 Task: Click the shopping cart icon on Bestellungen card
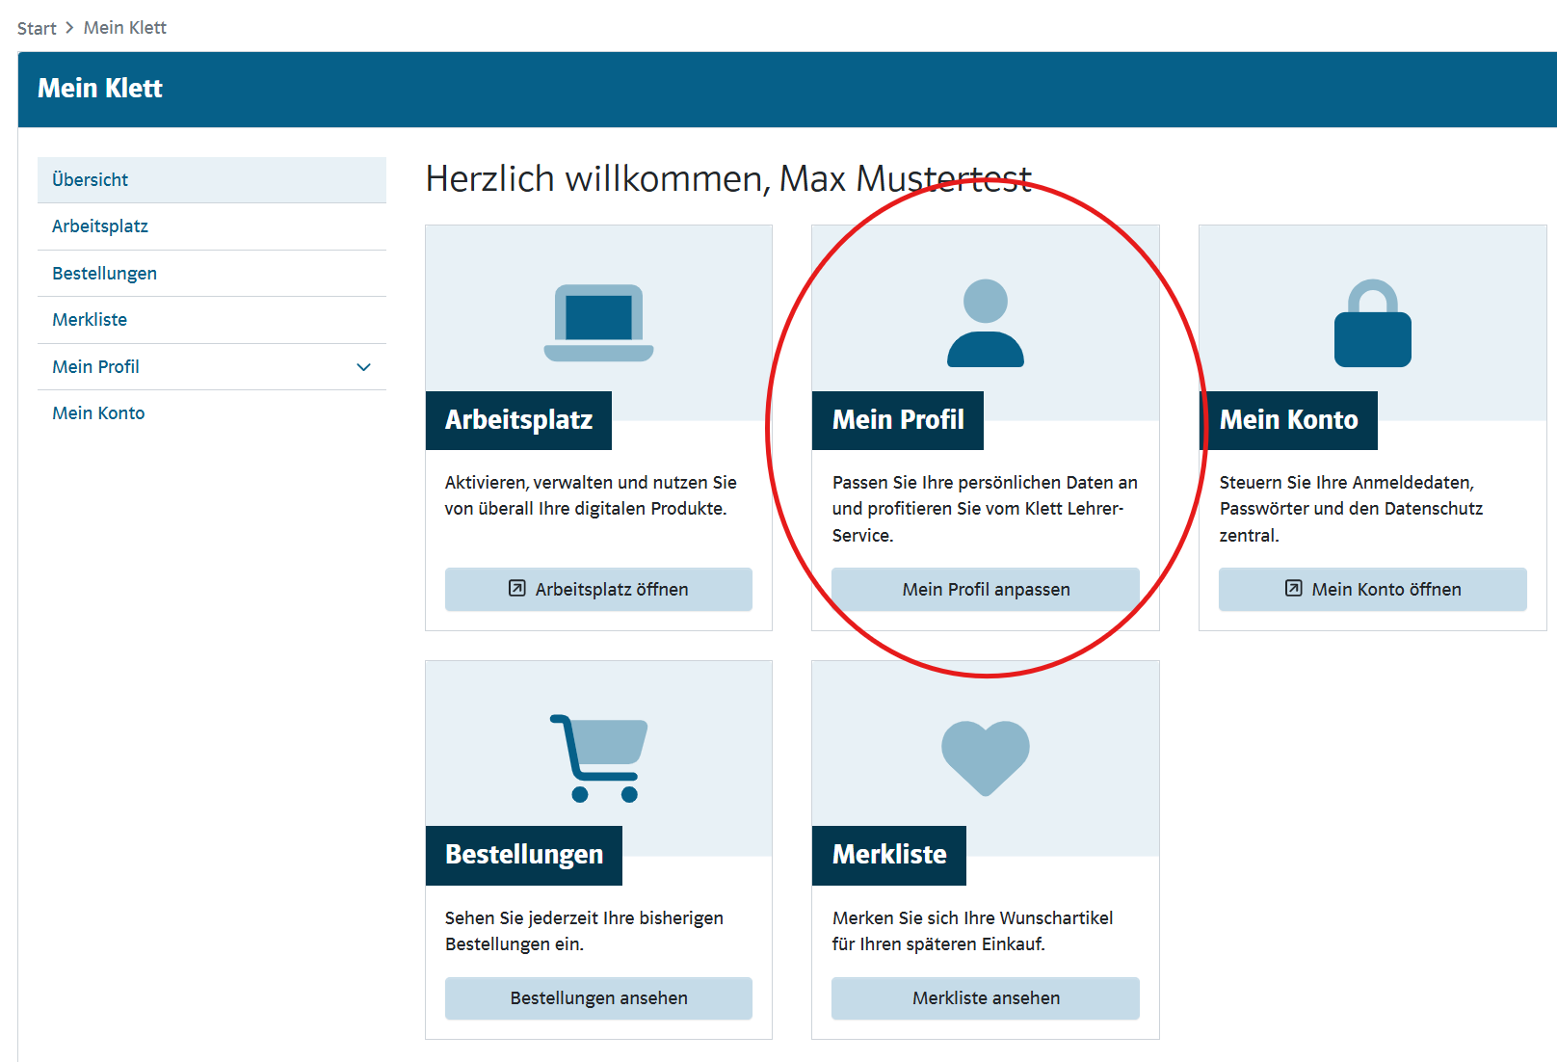598,758
